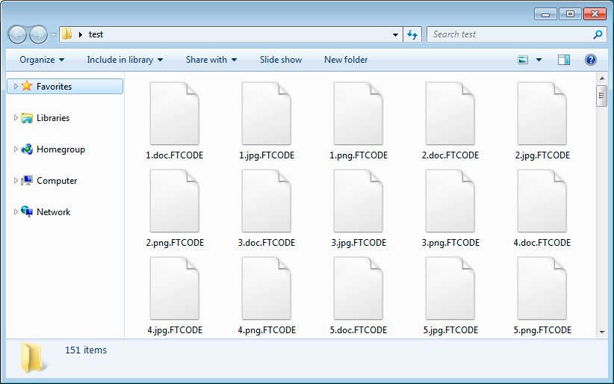Click the vertical scrollbar thumb
Viewport: 614px width, 384px height.
pyautogui.click(x=602, y=95)
